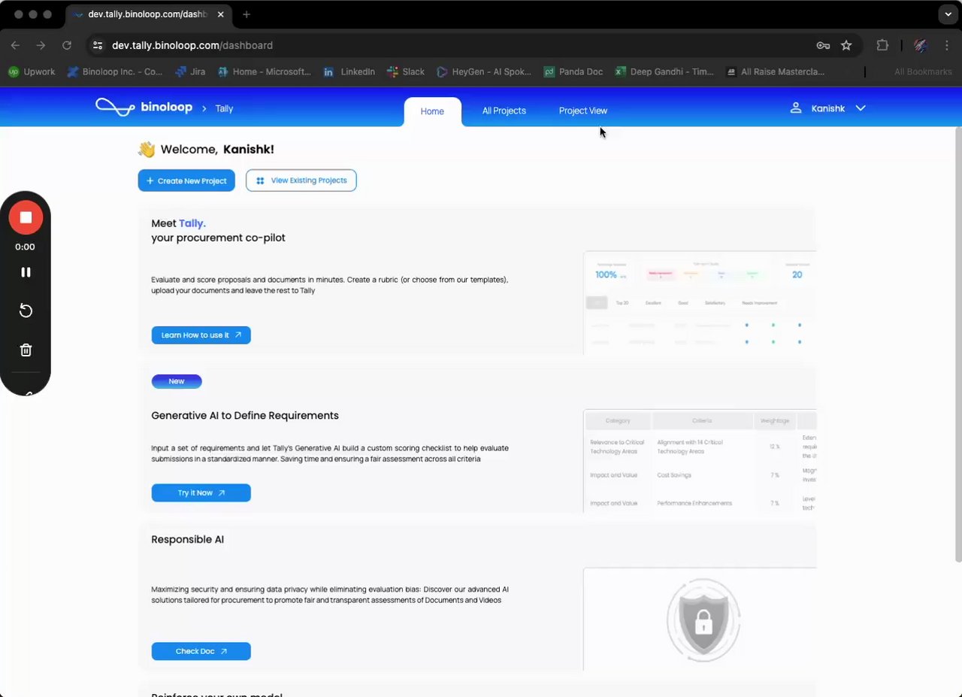Open the browser extensions puzzle icon

pyautogui.click(x=883, y=45)
